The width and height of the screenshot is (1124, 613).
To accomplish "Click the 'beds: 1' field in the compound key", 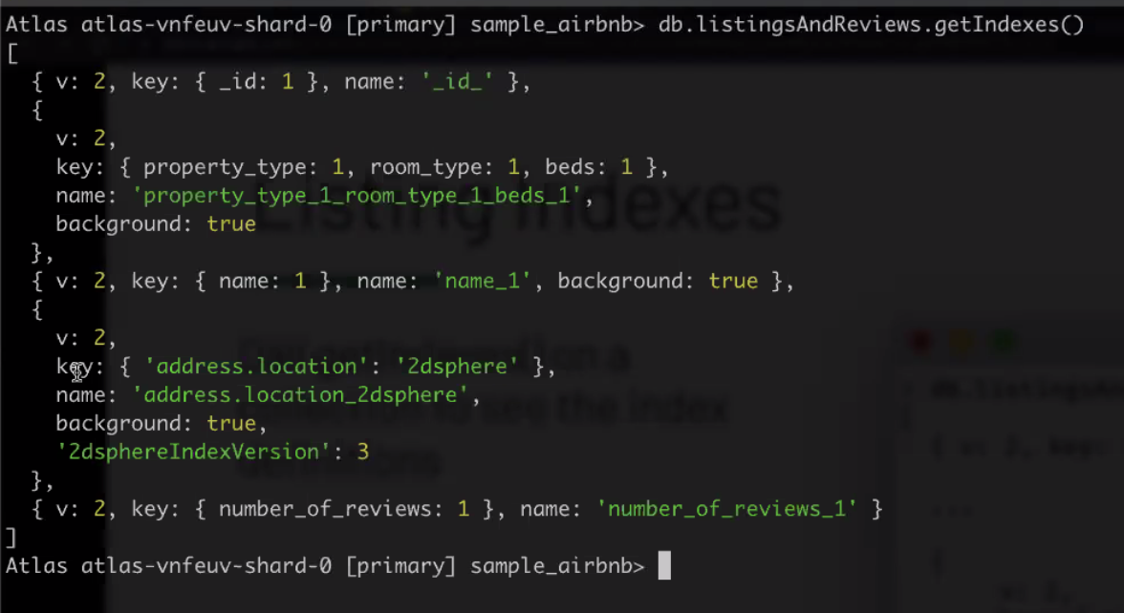I will pyautogui.click(x=589, y=168).
